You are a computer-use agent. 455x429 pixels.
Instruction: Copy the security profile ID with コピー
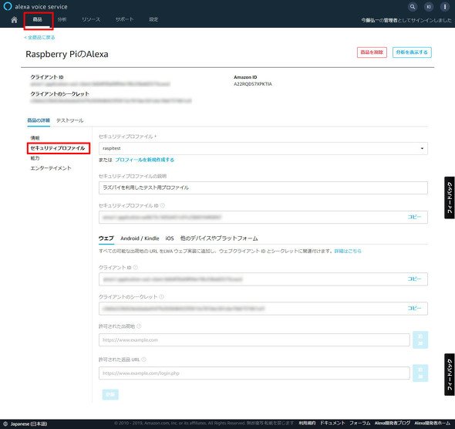(x=414, y=217)
